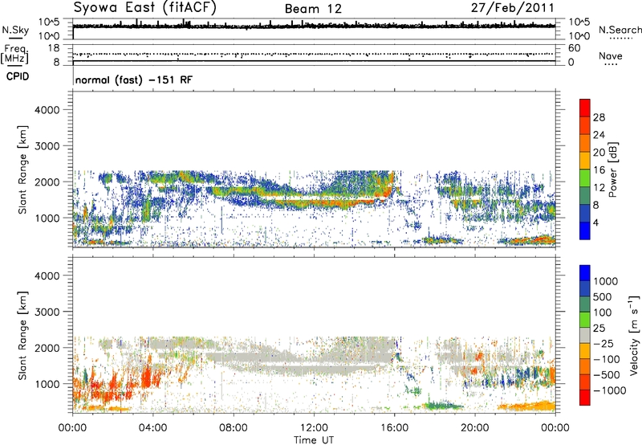The height and width of the screenshot is (445, 642).
Task: Click the gray segment of Velocity colorbar
Action: point(585,336)
